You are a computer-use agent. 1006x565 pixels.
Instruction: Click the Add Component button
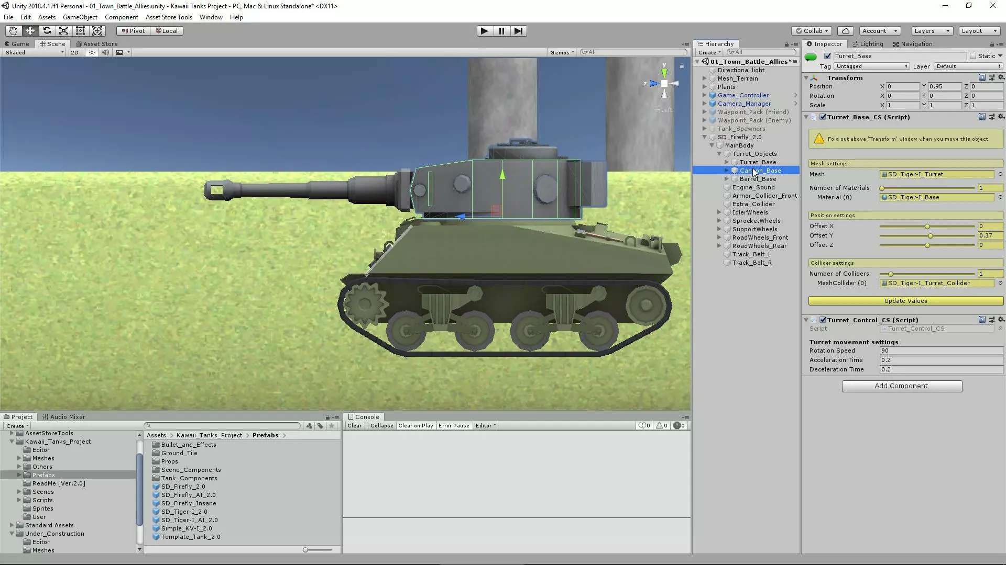pyautogui.click(x=901, y=386)
